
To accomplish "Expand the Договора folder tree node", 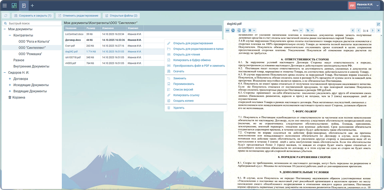I will pos(10,79).
